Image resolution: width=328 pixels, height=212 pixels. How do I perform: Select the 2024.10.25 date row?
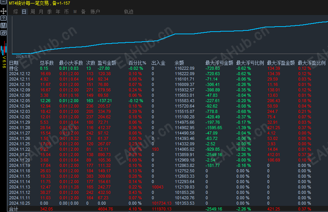(x=20, y=203)
